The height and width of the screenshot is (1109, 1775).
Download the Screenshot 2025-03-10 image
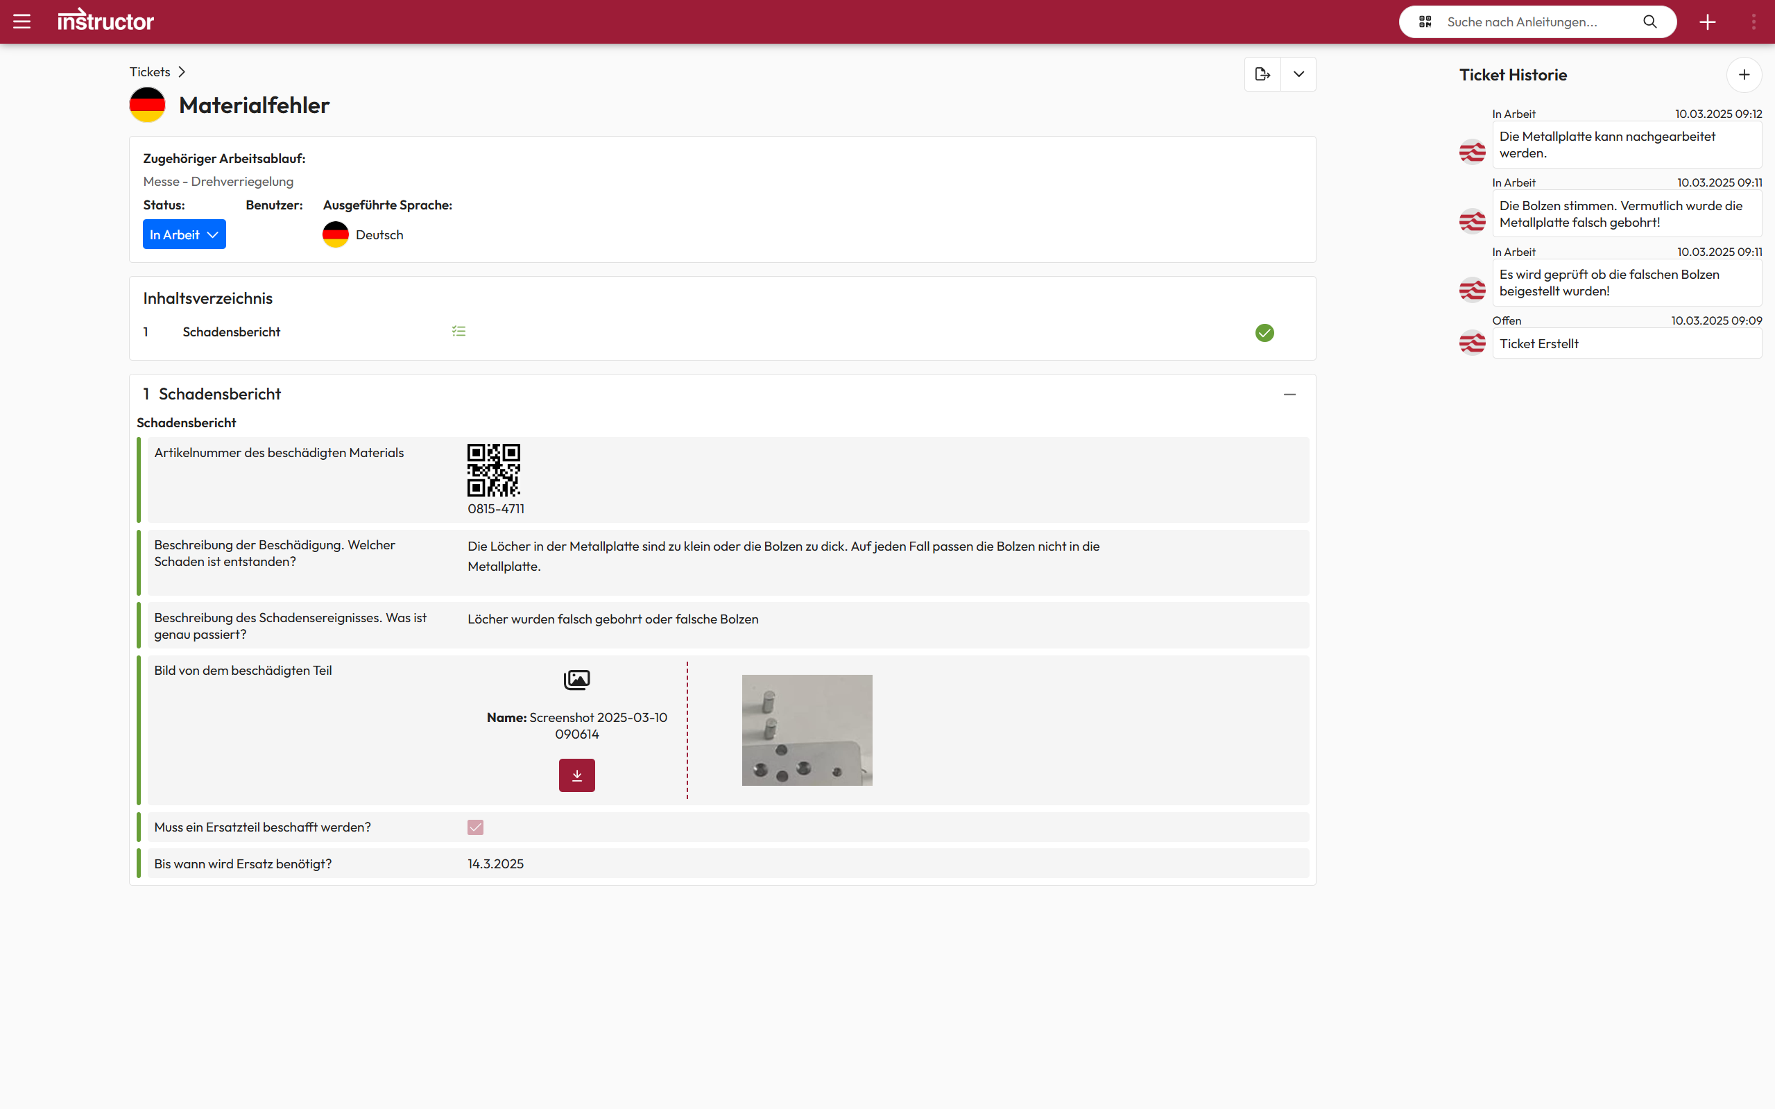[x=576, y=775]
